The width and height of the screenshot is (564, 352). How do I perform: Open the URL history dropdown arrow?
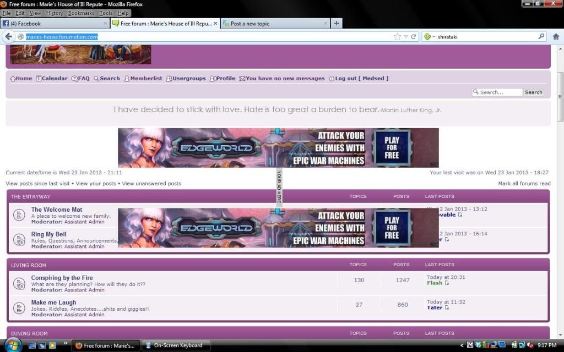[406, 37]
